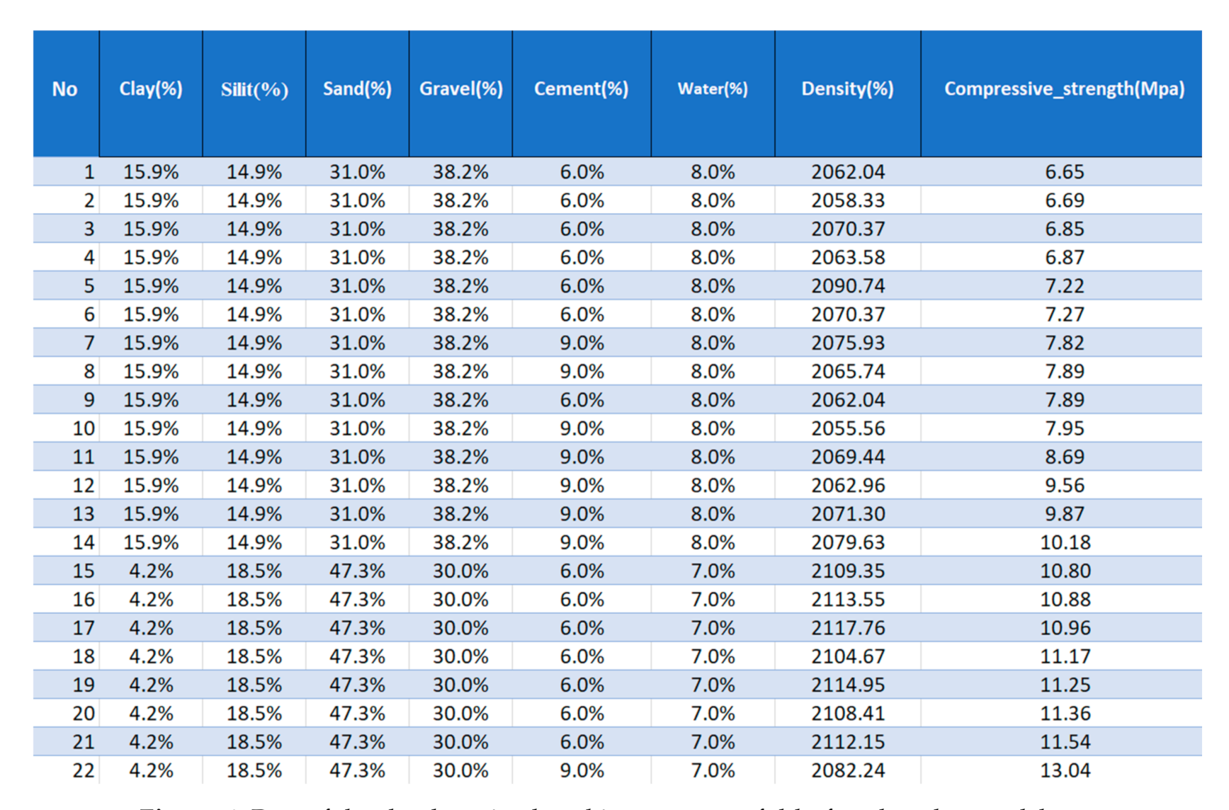Viewport: 1229px width, 810px height.
Task: Click the Clay(%) column header
Action: tap(150, 89)
